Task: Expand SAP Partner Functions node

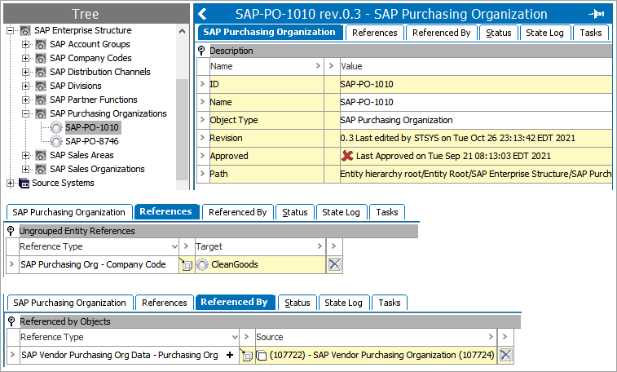Action: [x=25, y=100]
